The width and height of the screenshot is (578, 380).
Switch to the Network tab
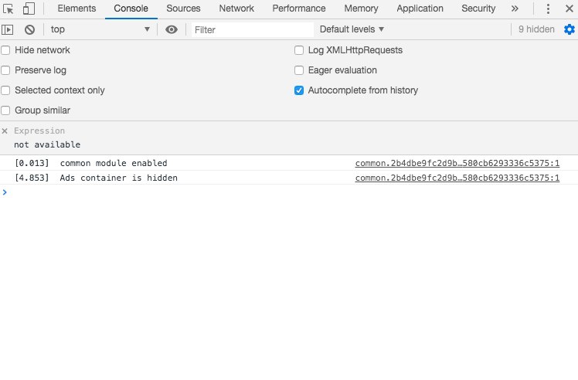(236, 9)
